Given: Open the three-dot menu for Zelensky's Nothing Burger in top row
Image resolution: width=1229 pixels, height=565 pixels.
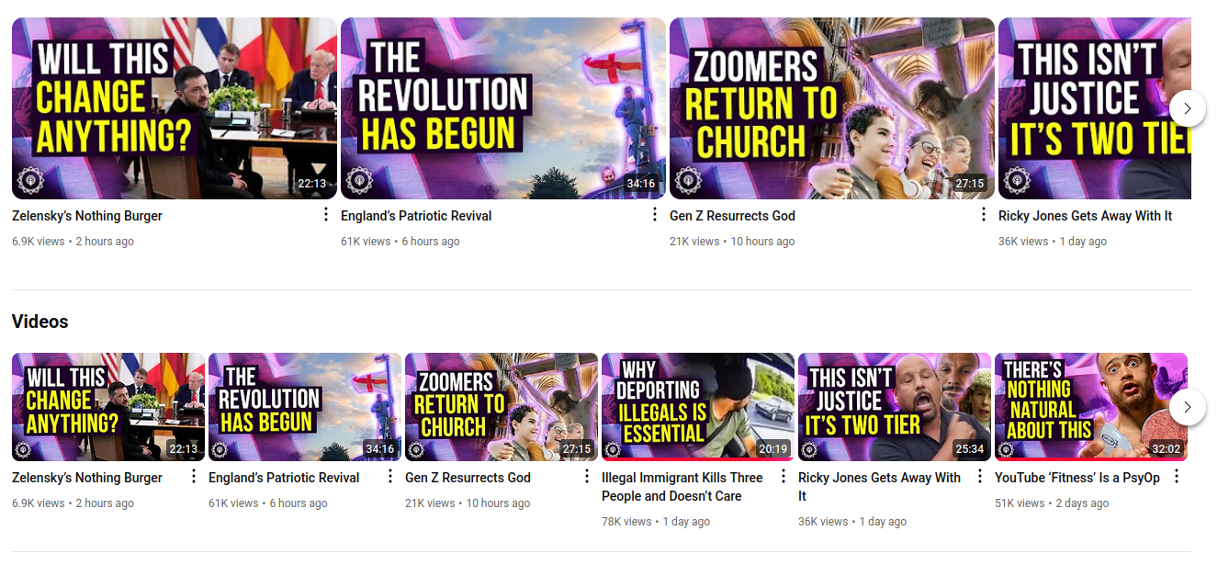Looking at the screenshot, I should click(325, 215).
